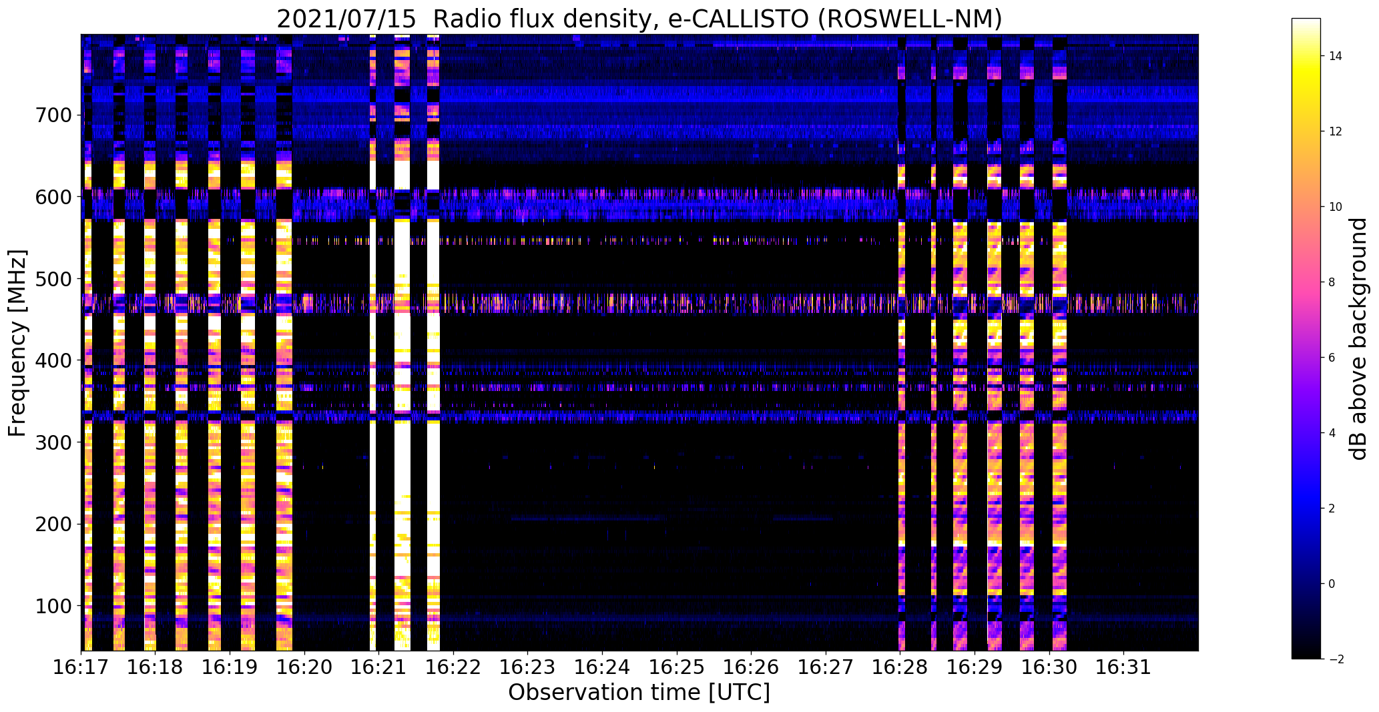This screenshot has height=712, width=1379.
Task: Click the 16:21 time tick label
Action: click(x=378, y=667)
